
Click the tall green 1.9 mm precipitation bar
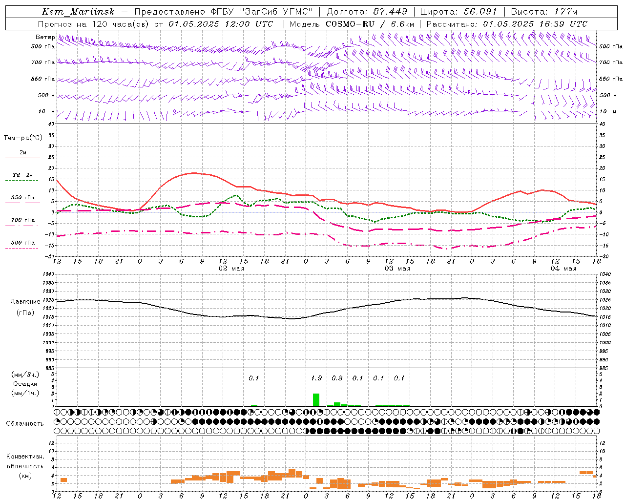(x=316, y=400)
